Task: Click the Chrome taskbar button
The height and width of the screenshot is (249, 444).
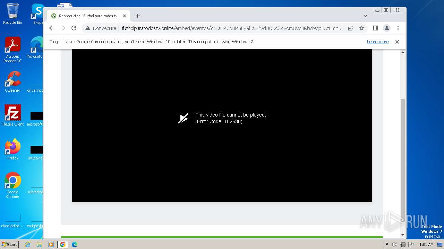Action: tap(62, 245)
